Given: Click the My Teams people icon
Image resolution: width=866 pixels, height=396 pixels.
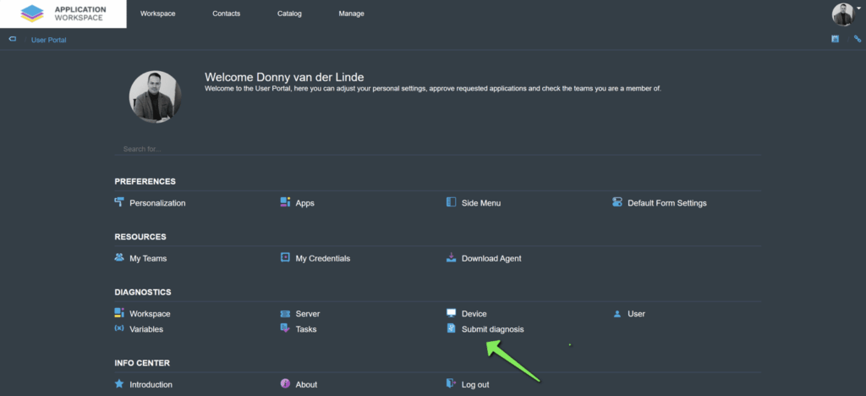Looking at the screenshot, I should click(119, 257).
